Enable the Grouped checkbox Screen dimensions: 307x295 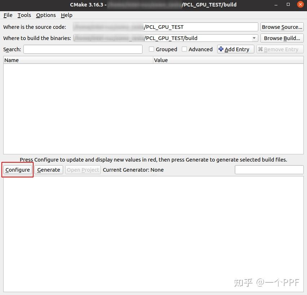coord(152,49)
